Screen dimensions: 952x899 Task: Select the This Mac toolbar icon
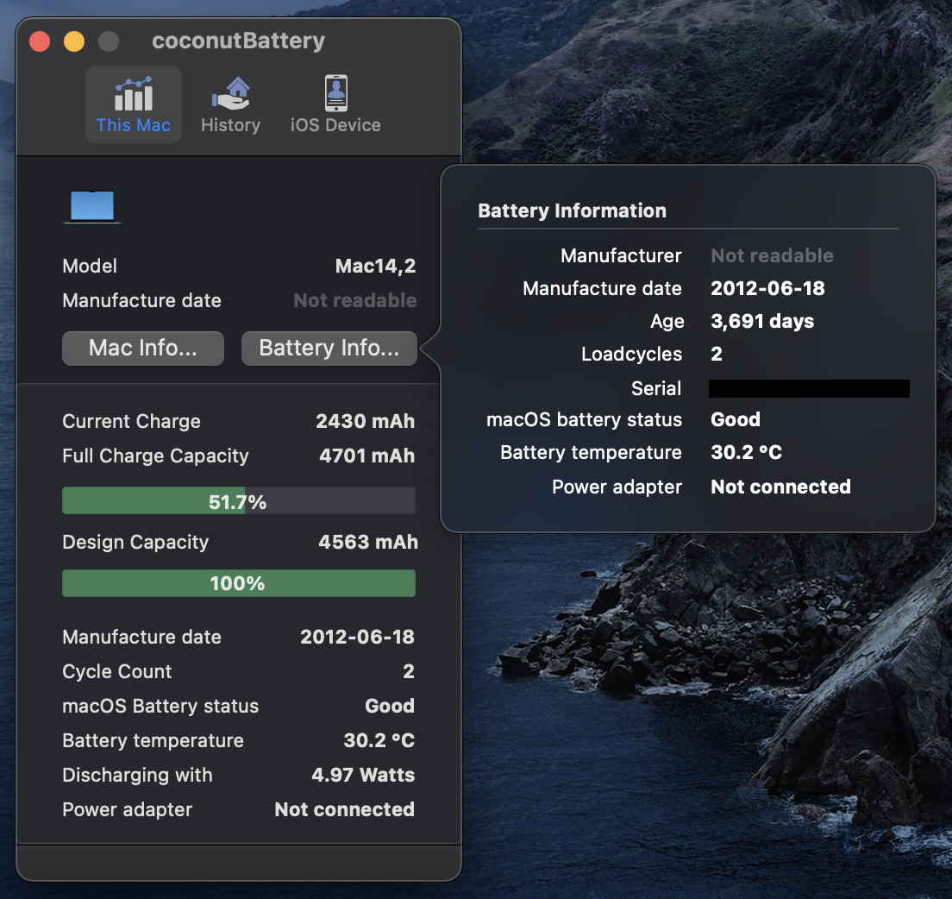[x=134, y=104]
